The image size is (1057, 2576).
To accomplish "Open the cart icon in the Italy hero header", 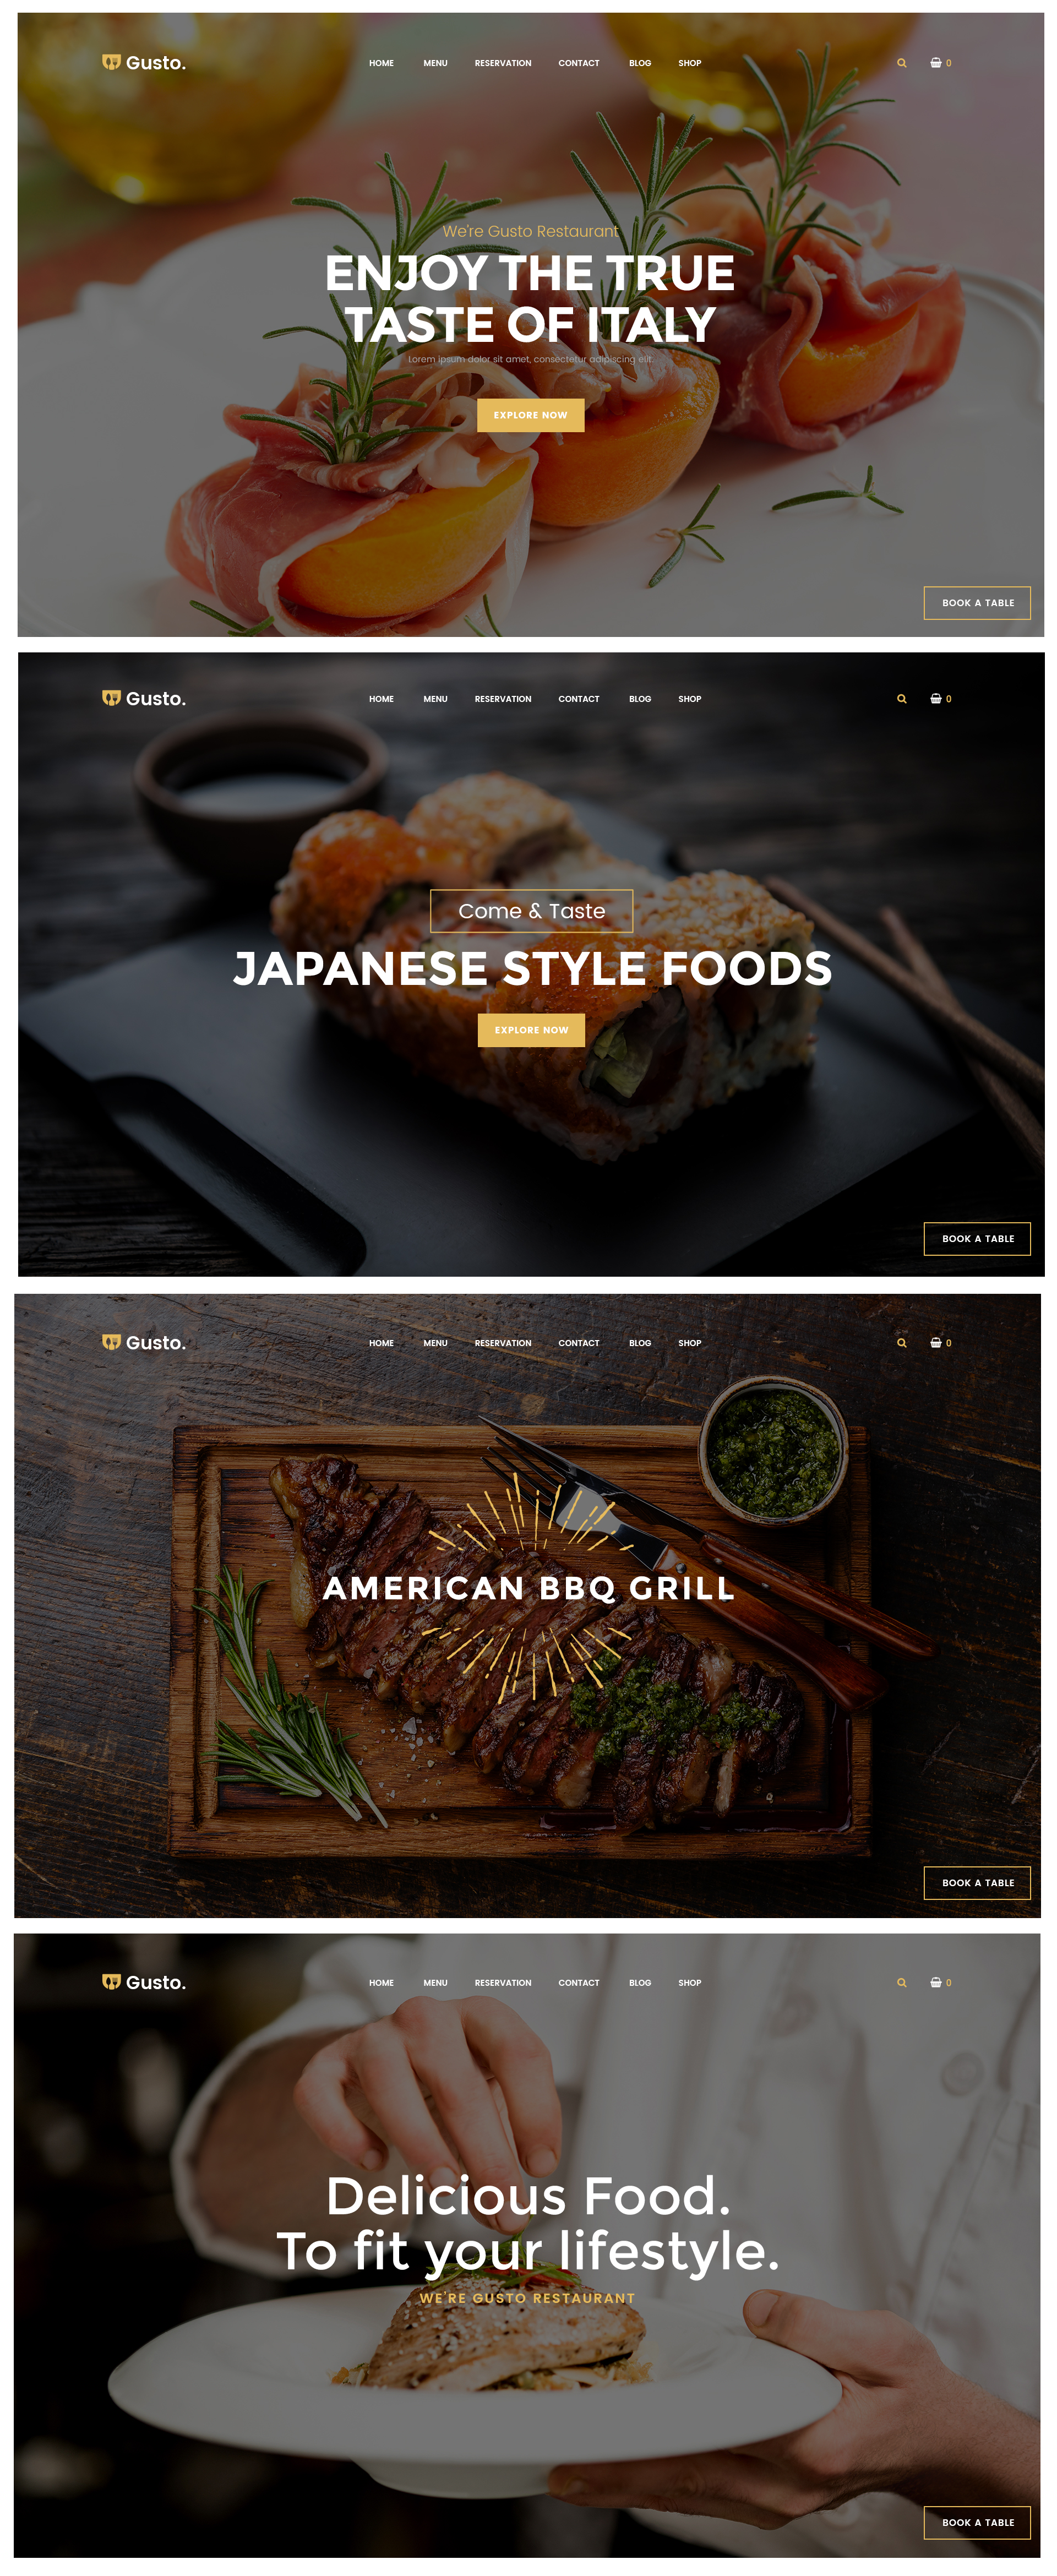I will pos(935,63).
